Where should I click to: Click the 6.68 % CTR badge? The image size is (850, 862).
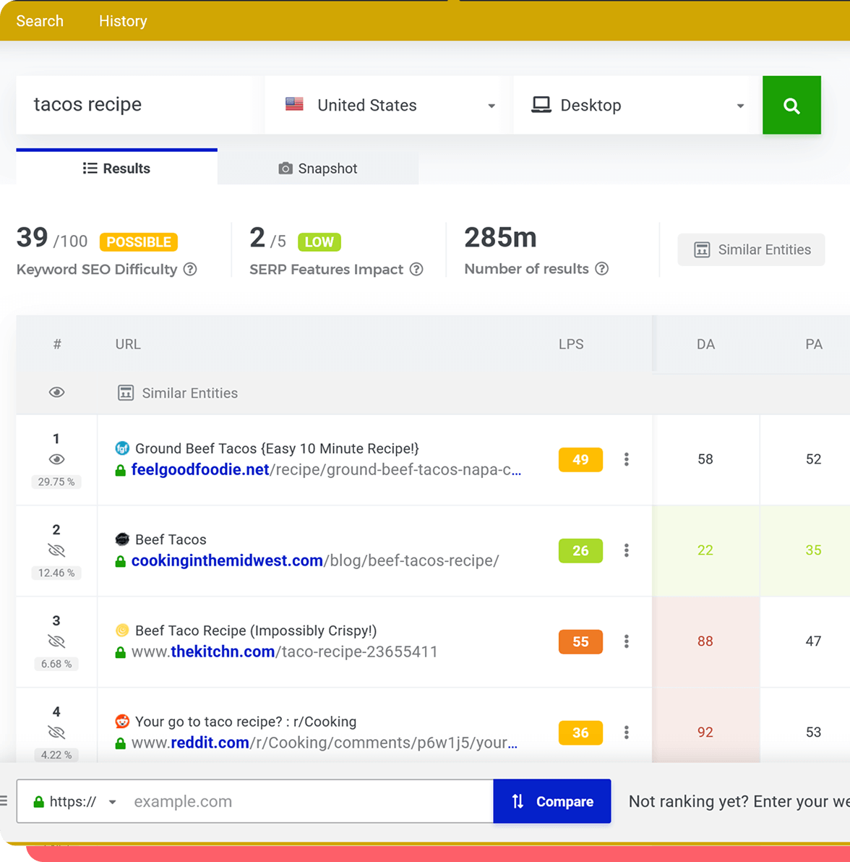pos(56,664)
